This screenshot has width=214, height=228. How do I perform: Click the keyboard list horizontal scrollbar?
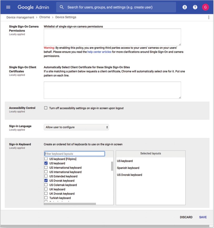70,204
